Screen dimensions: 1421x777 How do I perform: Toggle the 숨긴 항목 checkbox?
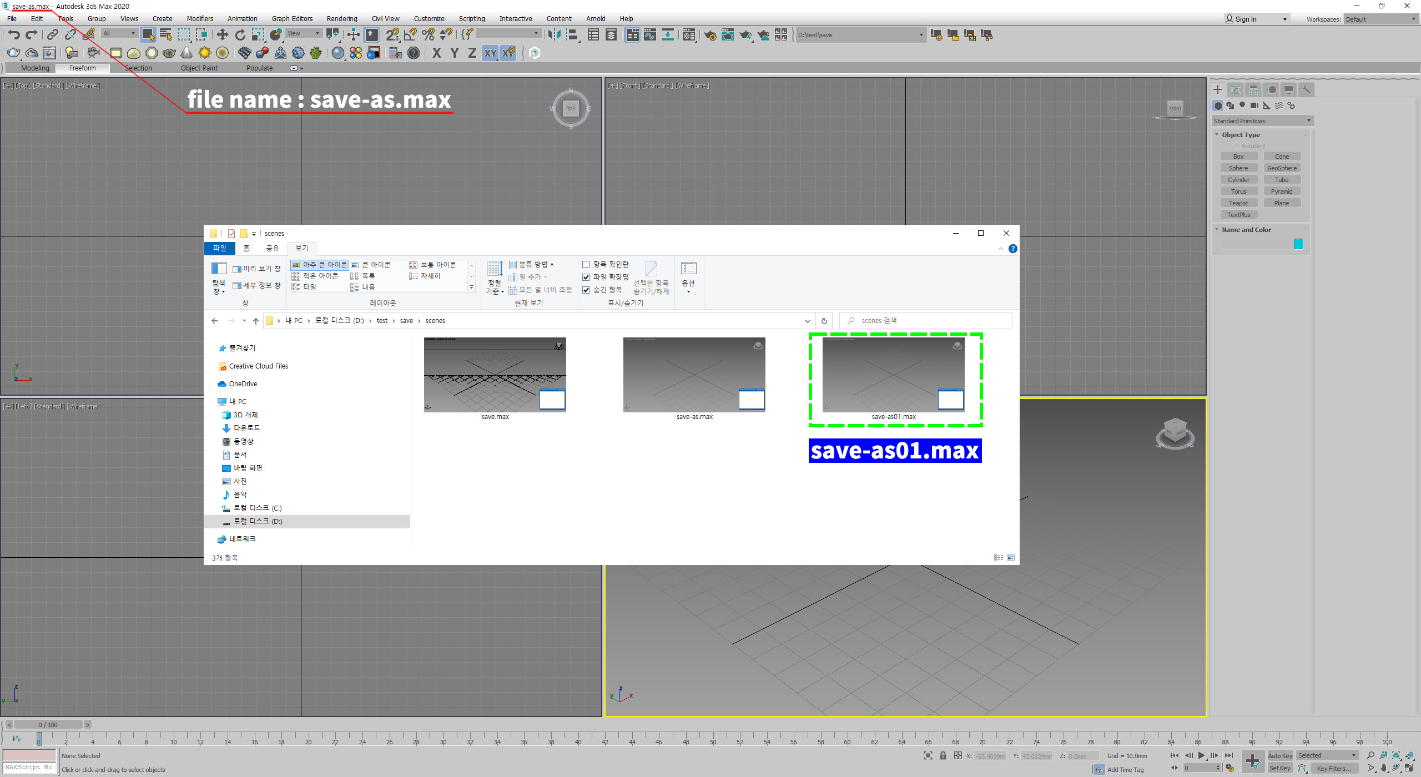[586, 290]
